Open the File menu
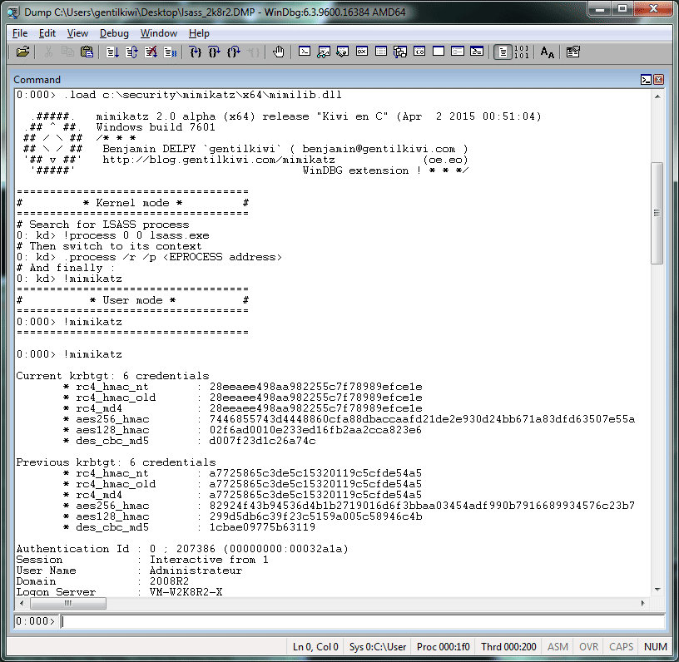The image size is (679, 662). tap(20, 33)
